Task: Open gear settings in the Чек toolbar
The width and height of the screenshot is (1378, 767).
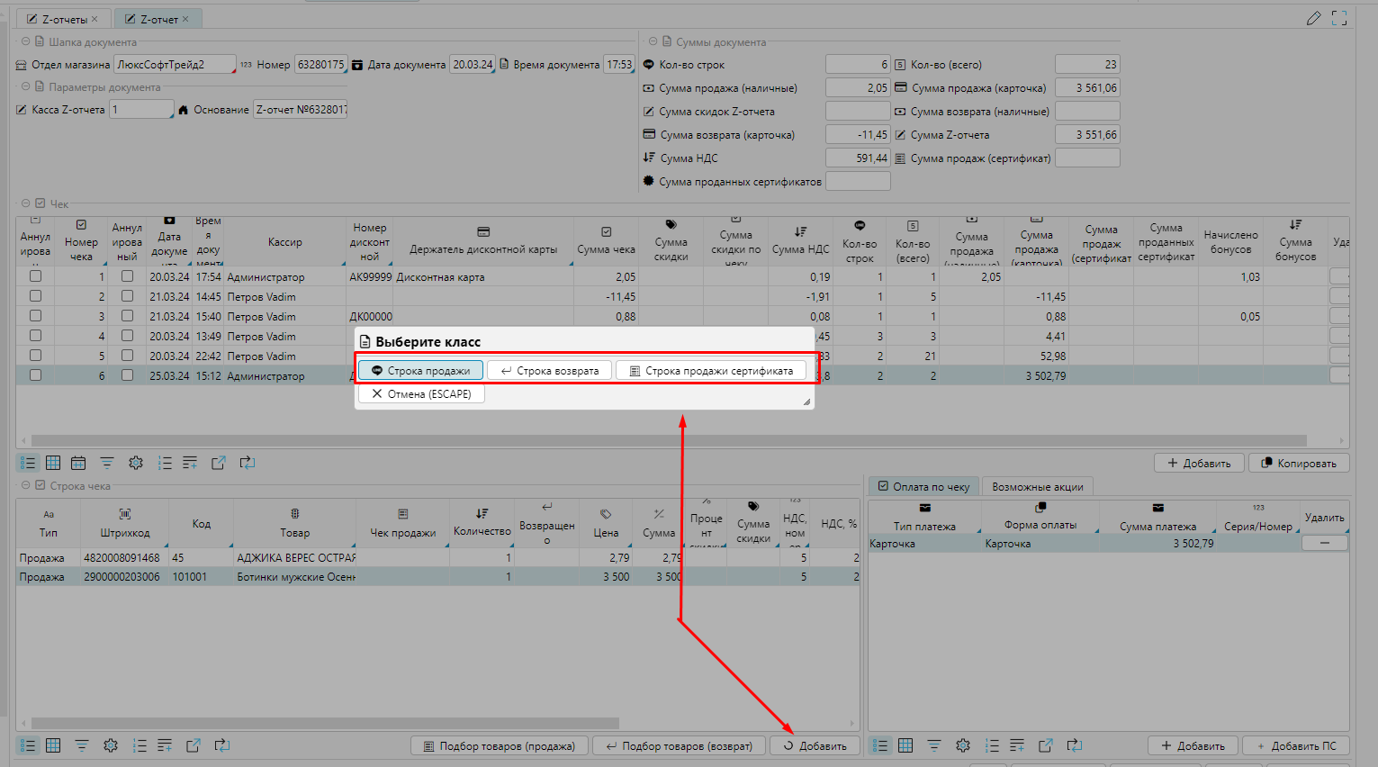Action: [136, 463]
